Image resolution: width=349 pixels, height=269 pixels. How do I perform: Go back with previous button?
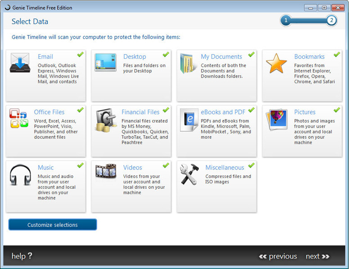278,256
